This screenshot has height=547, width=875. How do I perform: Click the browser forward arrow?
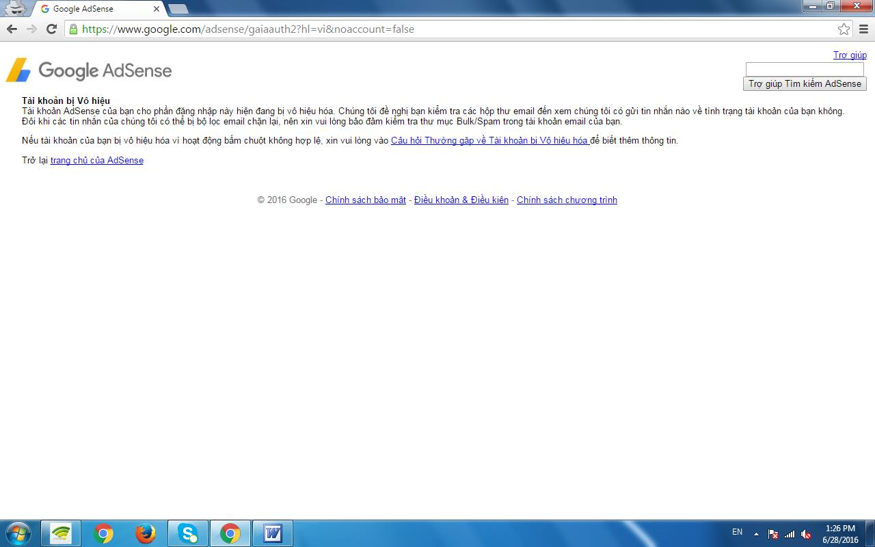(x=31, y=29)
